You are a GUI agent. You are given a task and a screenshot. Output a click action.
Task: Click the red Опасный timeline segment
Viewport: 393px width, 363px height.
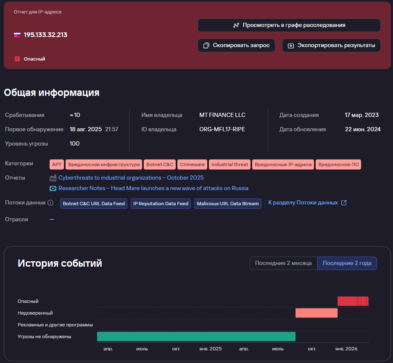point(348,301)
